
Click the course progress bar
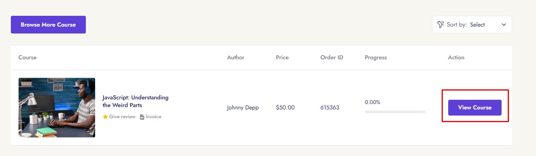(395, 112)
